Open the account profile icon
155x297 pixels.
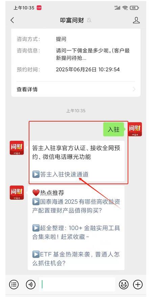pos(136,20)
